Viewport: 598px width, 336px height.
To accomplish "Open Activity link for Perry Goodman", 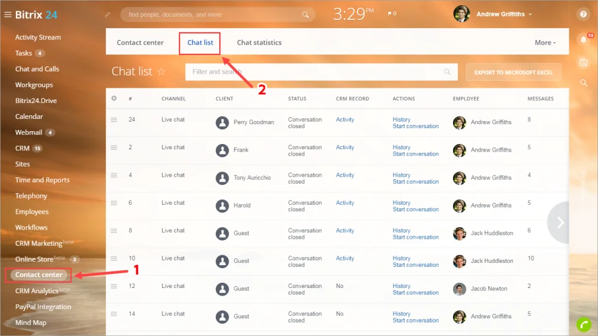I will 345,119.
